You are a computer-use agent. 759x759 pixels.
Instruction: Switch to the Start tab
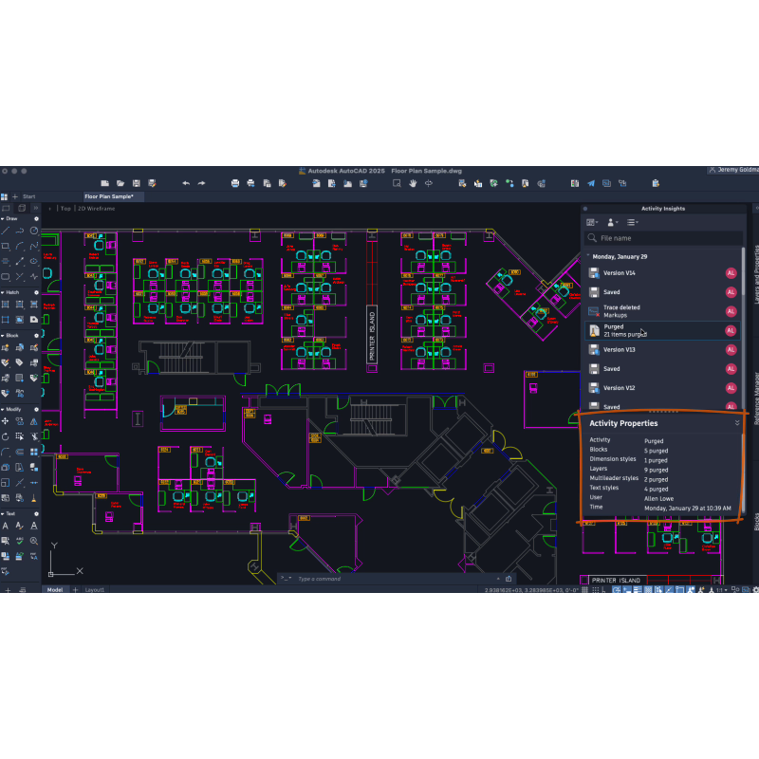28,196
